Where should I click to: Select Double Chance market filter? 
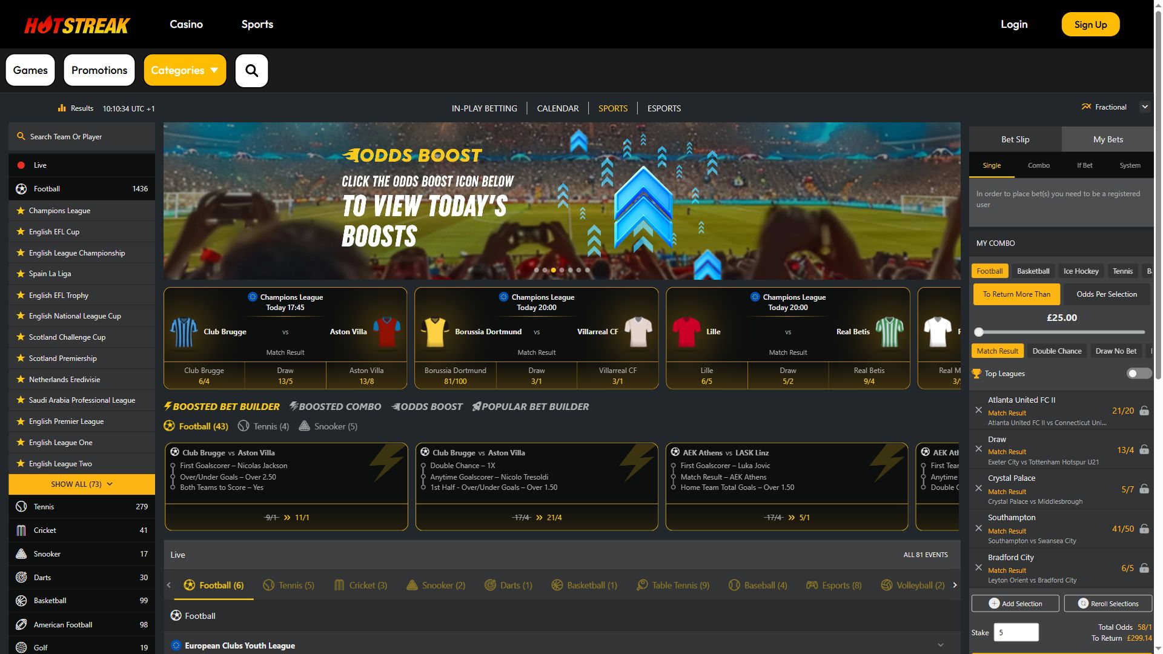[x=1056, y=351]
